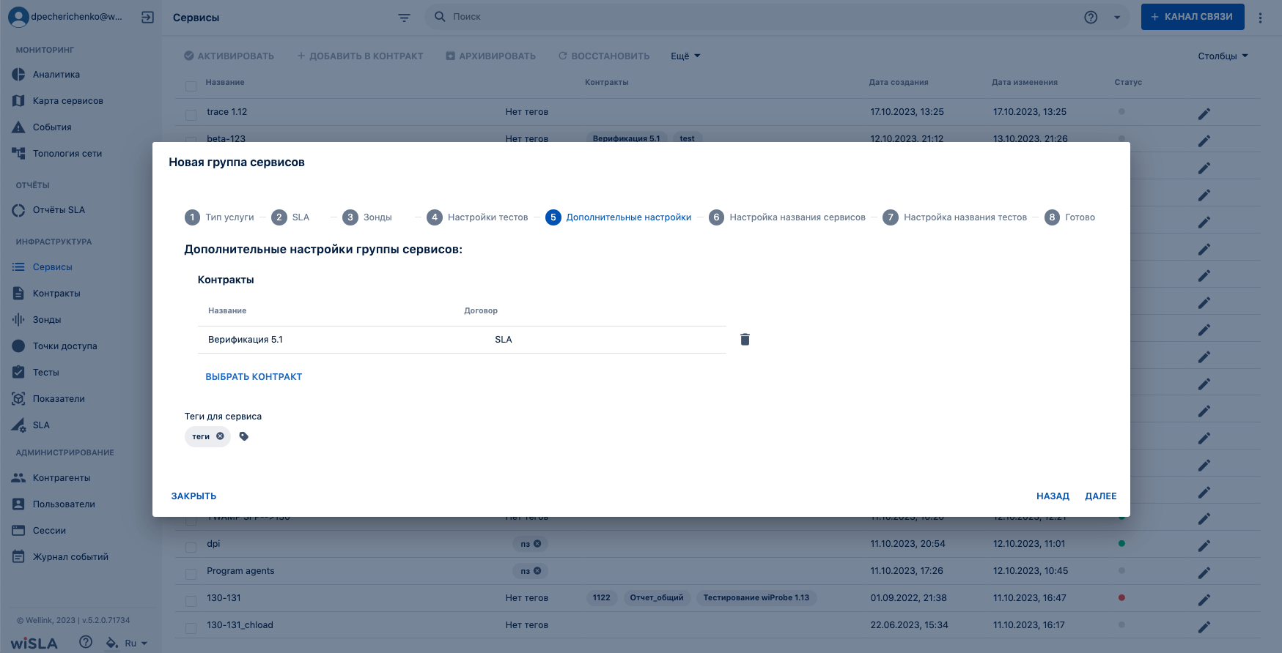Click the add tag icon
The width and height of the screenshot is (1282, 653).
(x=244, y=436)
